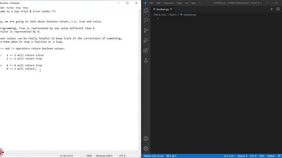The image size is (282, 158).
Task: Click the feedback icon in VS Code status bar
Action: point(279,156)
